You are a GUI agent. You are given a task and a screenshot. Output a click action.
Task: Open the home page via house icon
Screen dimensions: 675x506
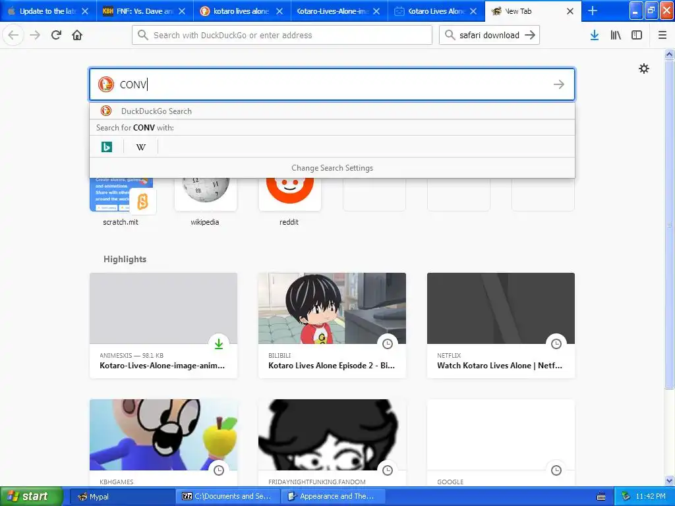pyautogui.click(x=77, y=35)
